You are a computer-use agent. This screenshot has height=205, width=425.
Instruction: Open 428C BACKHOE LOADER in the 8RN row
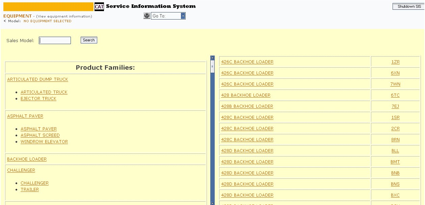tap(247, 140)
